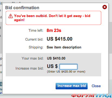Click the outbid warning triangle icon
Viewport: 112px width, 98px height.
(11, 16)
